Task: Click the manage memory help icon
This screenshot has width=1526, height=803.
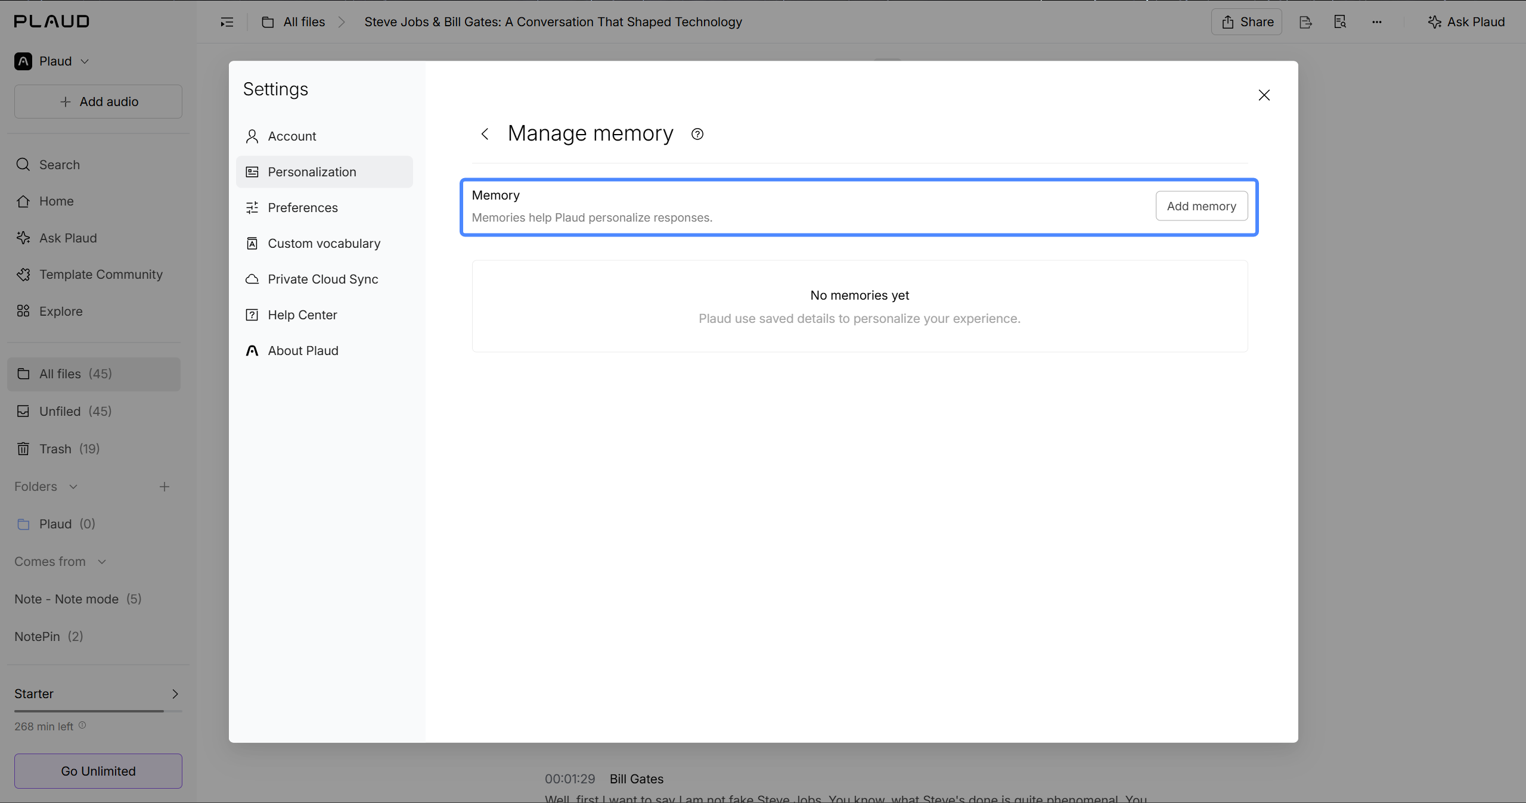Action: 697,134
